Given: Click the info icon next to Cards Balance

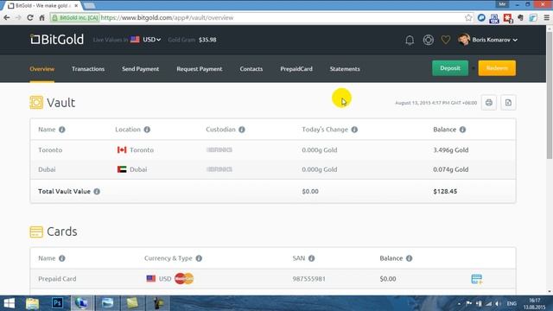Looking at the screenshot, I should click(x=409, y=258).
